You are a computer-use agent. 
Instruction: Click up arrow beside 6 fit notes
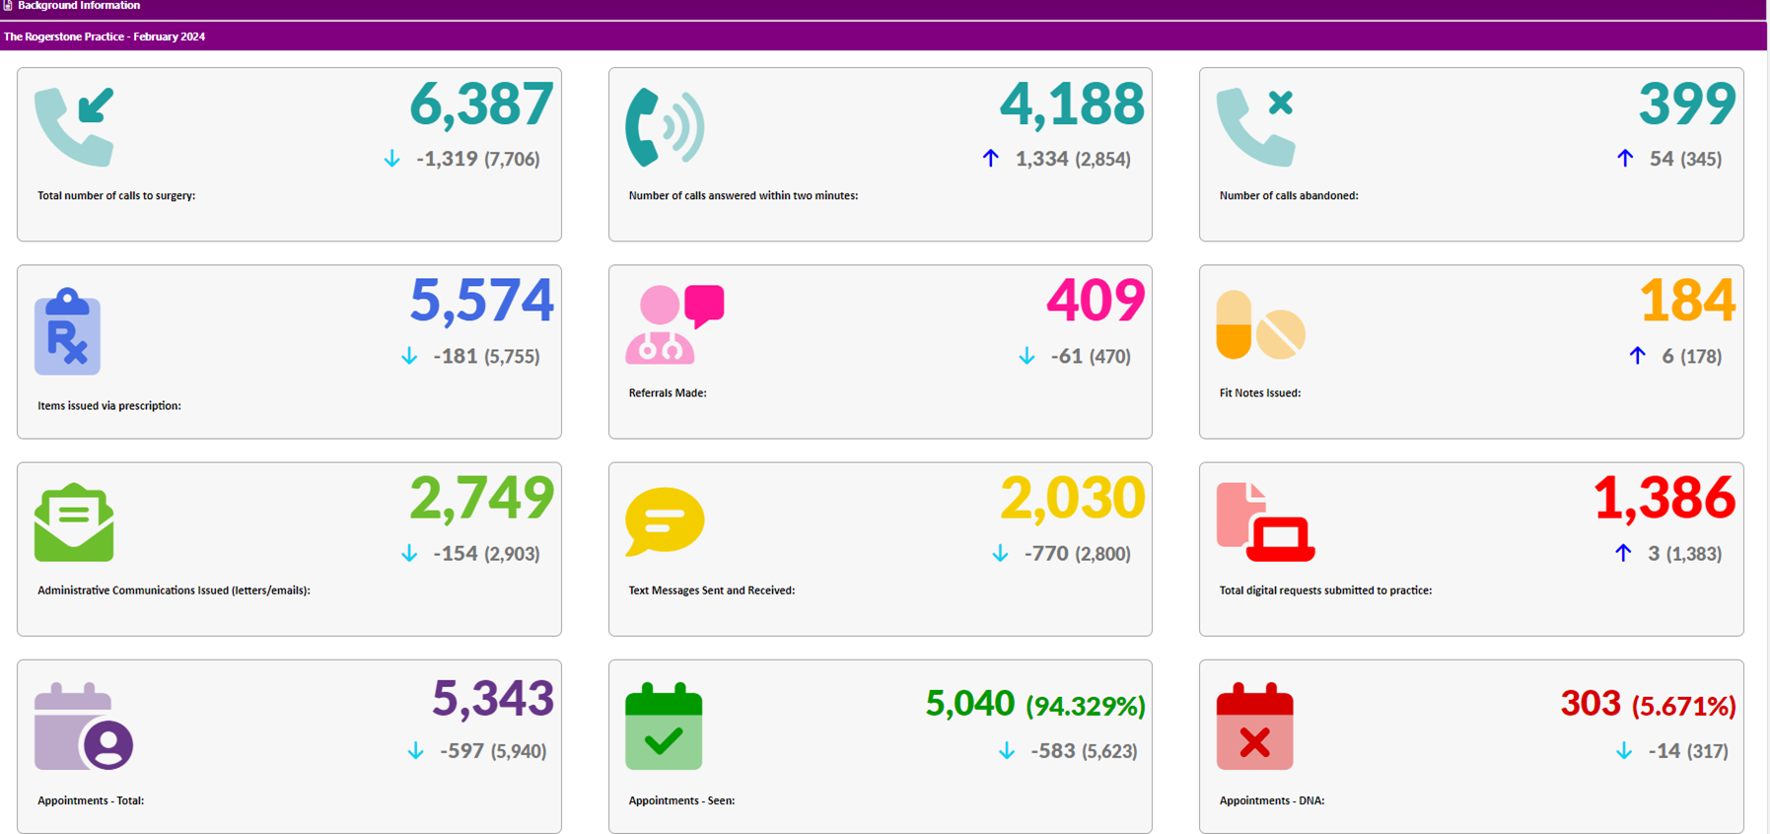tap(1638, 355)
